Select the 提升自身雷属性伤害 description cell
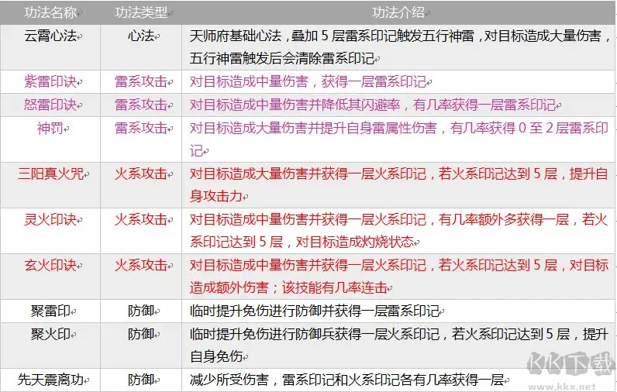The image size is (617, 392). [398, 139]
